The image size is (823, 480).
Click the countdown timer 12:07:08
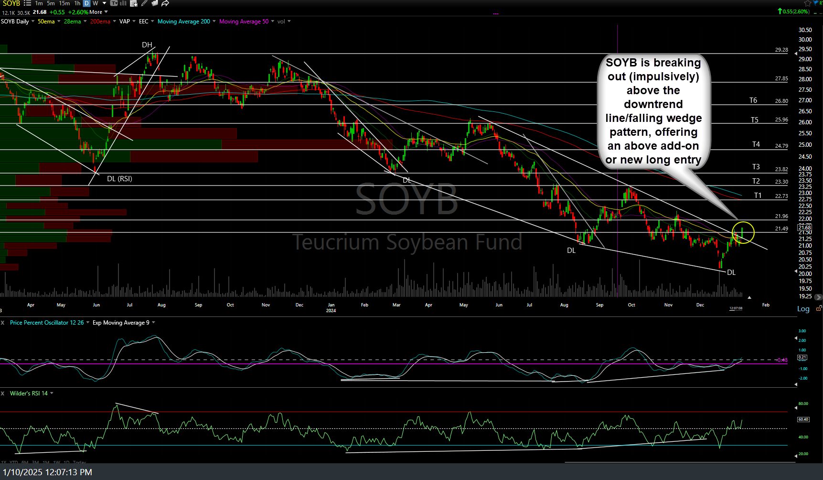(736, 308)
